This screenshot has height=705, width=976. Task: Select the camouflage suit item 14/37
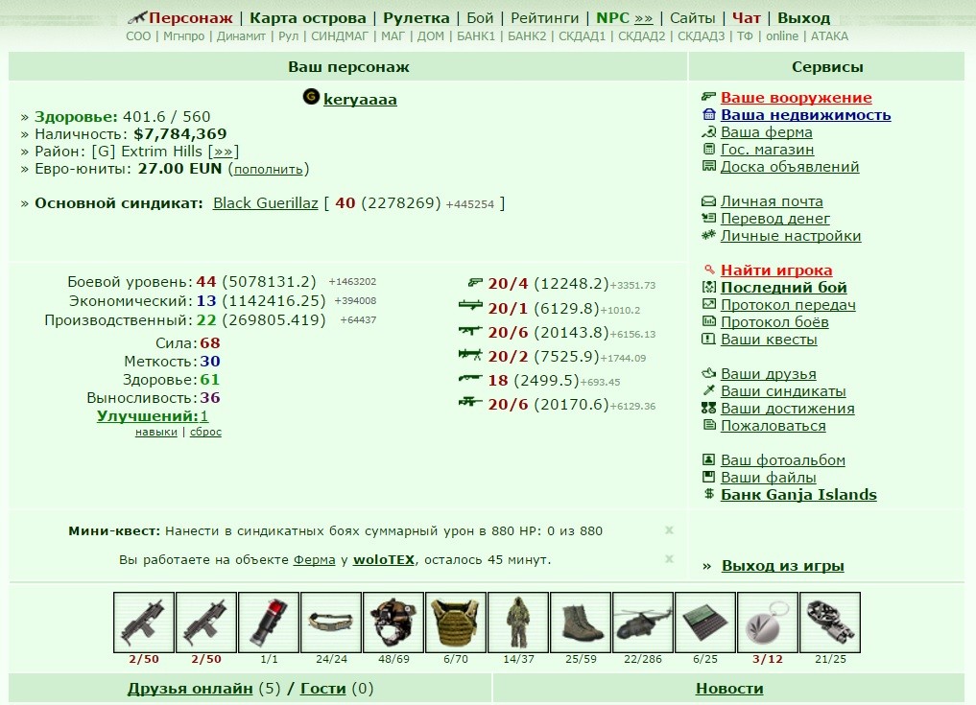(x=518, y=623)
